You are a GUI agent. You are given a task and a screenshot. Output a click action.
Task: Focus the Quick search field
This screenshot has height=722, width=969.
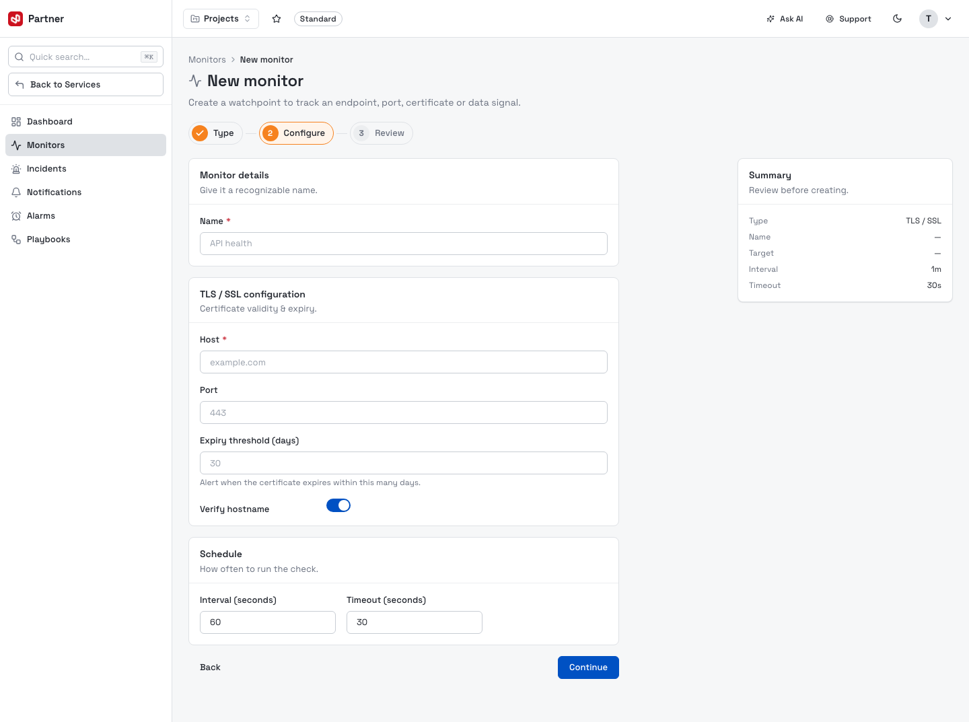tap(85, 57)
